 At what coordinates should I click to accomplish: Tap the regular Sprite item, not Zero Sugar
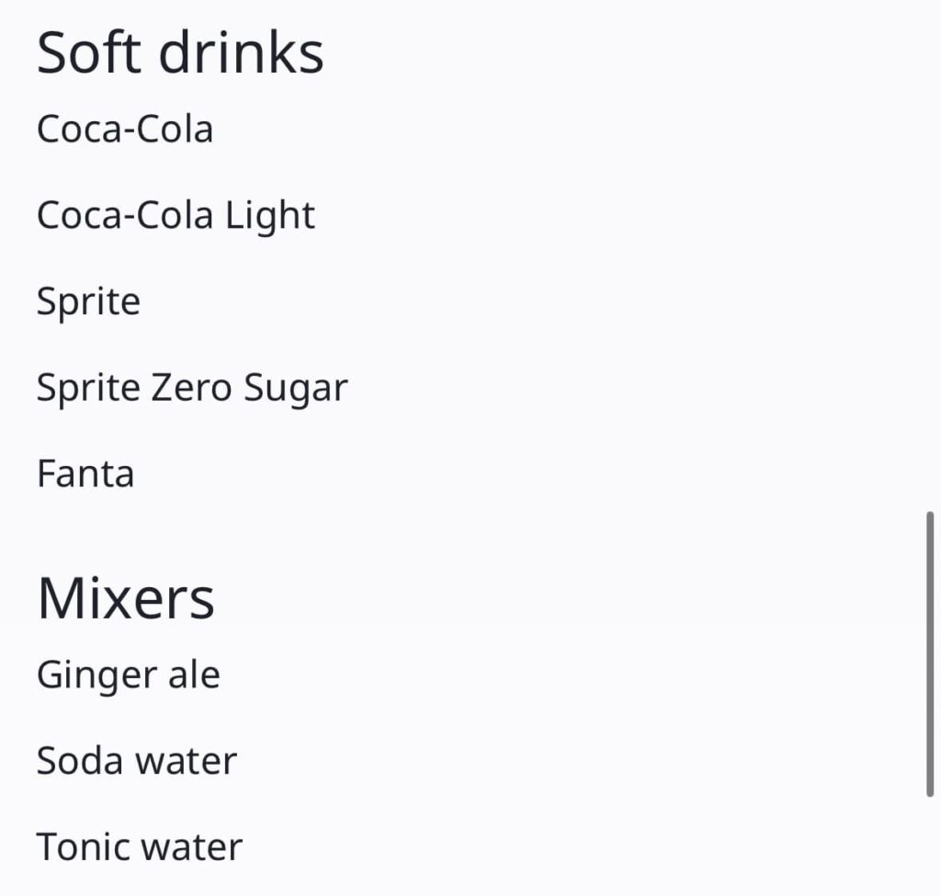coord(88,302)
